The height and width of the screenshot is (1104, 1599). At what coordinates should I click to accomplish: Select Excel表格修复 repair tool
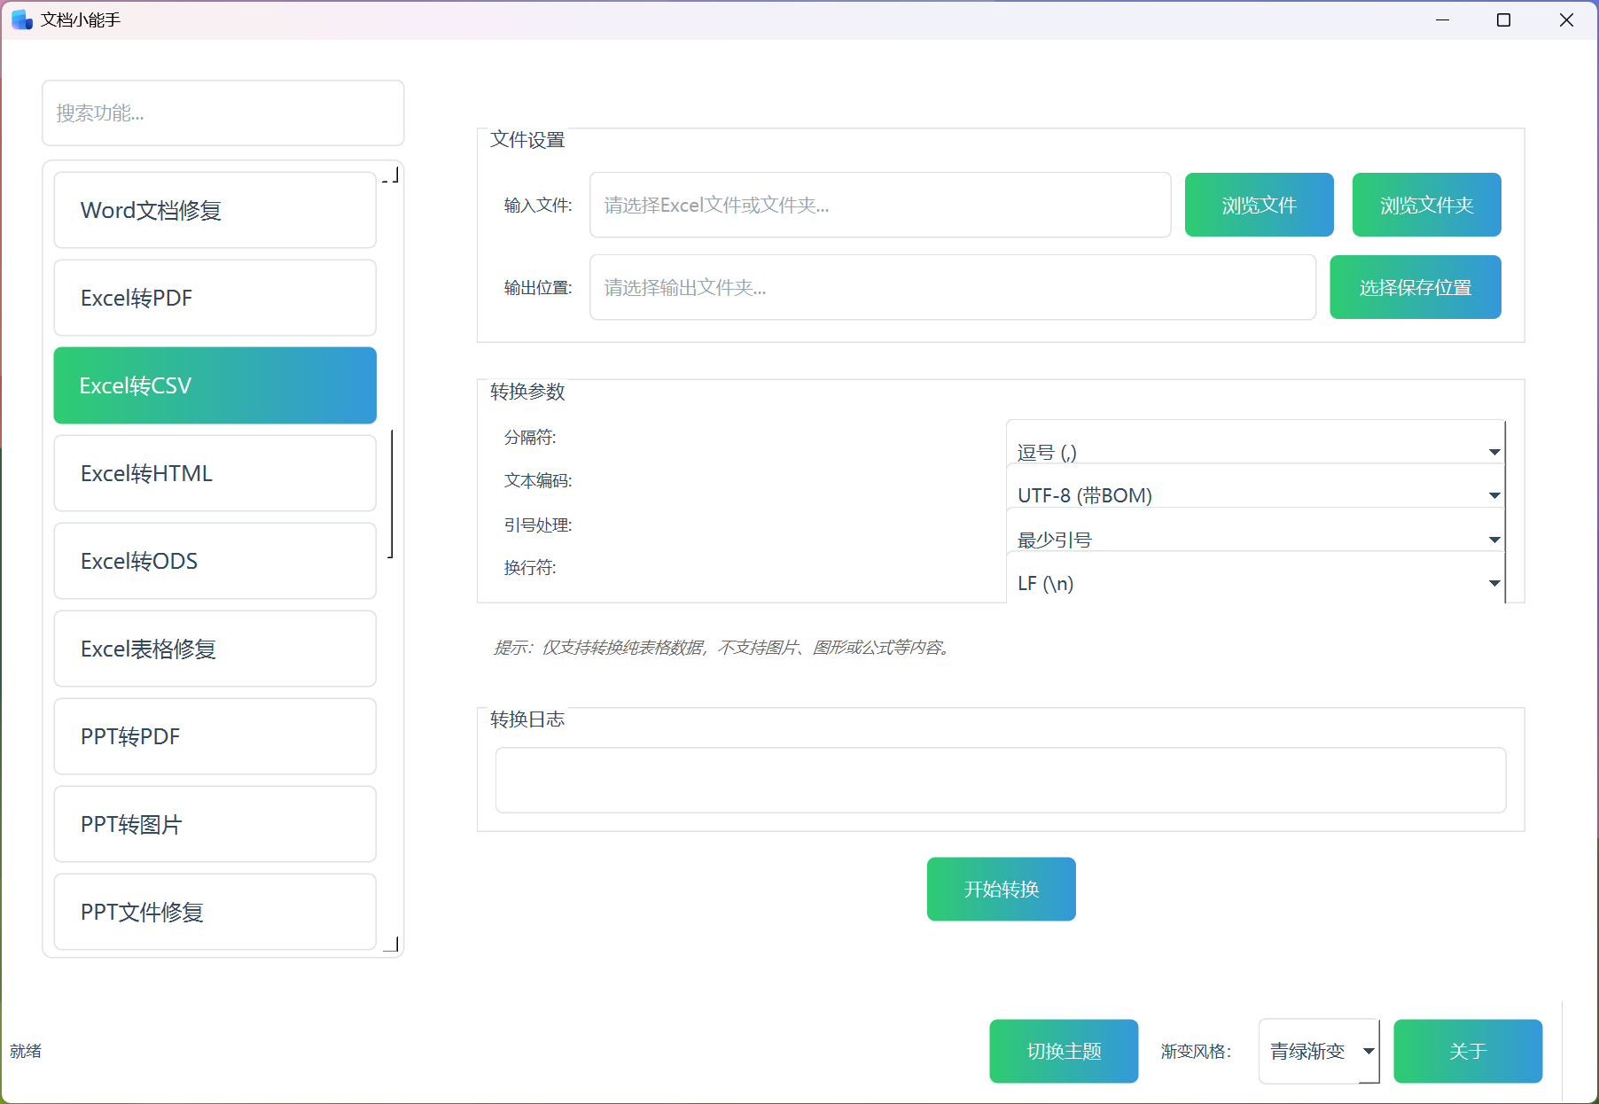214,649
